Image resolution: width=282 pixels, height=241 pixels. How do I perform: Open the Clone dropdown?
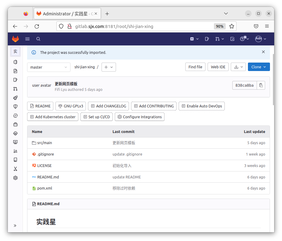tap(258, 67)
